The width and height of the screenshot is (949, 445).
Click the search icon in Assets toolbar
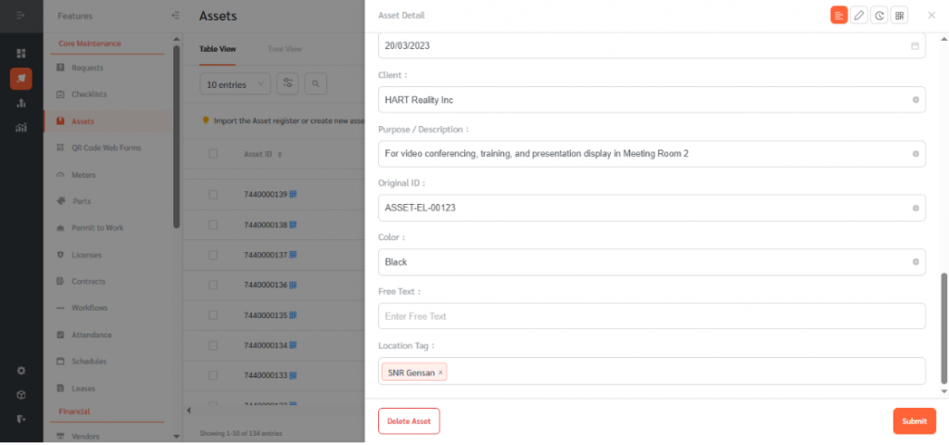[x=316, y=84]
